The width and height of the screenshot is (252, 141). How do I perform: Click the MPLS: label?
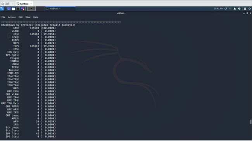coord(16,119)
